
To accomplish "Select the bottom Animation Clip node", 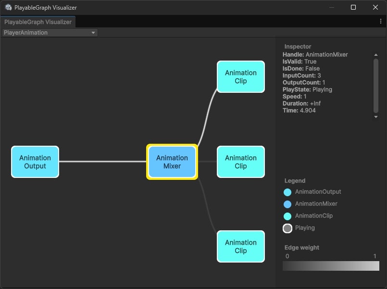I will pyautogui.click(x=240, y=247).
